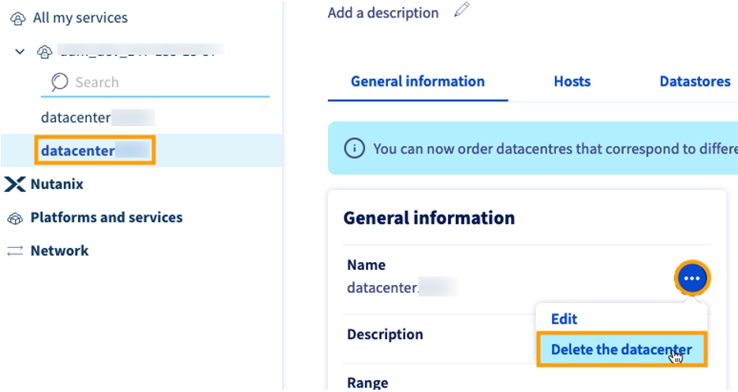Click the Range field label
Image resolution: width=738 pixels, height=392 pixels.
(367, 382)
